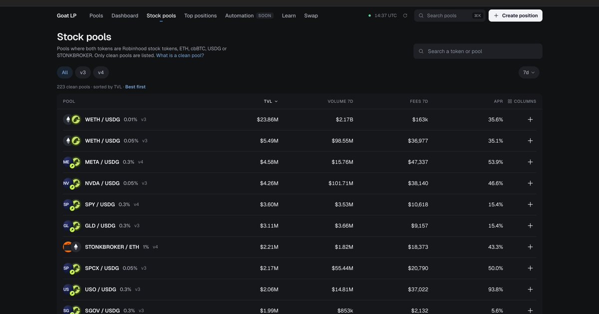
Task: Click the $18,373 fees value
Action: click(x=418, y=247)
